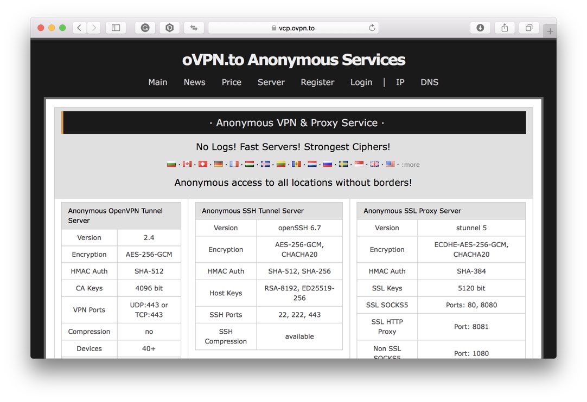Click the 'SSL SOCKS5' row label

[387, 305]
